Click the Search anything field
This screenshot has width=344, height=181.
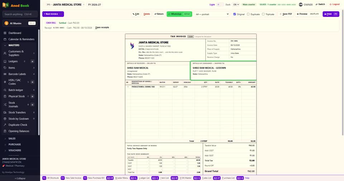tap(20, 14)
